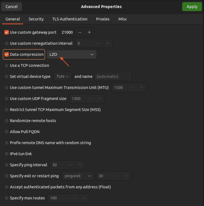
Task: Decrement the max routes value
Action: (75, 198)
